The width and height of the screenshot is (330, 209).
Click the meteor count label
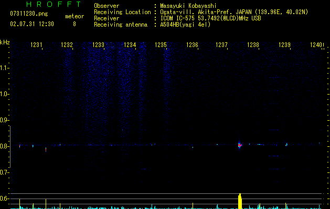pyautogui.click(x=74, y=16)
